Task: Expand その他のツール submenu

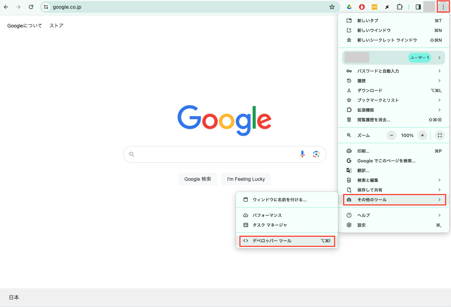Action: 394,200
